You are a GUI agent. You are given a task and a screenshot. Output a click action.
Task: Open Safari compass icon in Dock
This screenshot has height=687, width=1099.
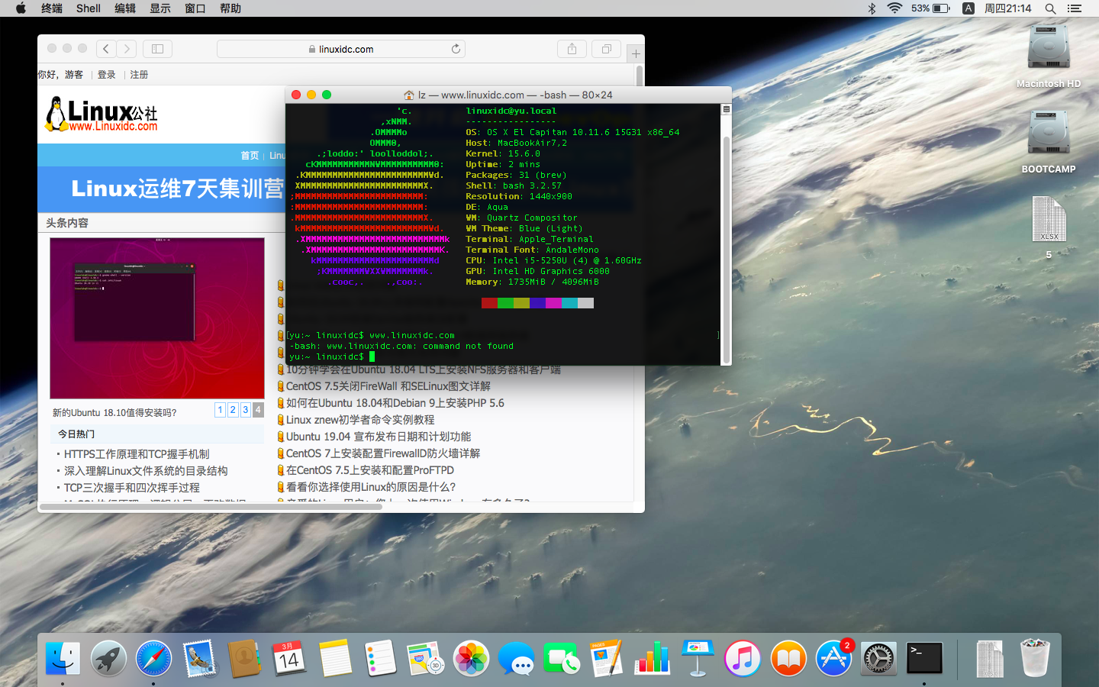pyautogui.click(x=153, y=658)
